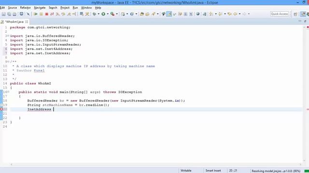Screen dimensions: 309x173
Task: Collapse the import block fold on line 3
Action: tap(8, 36)
